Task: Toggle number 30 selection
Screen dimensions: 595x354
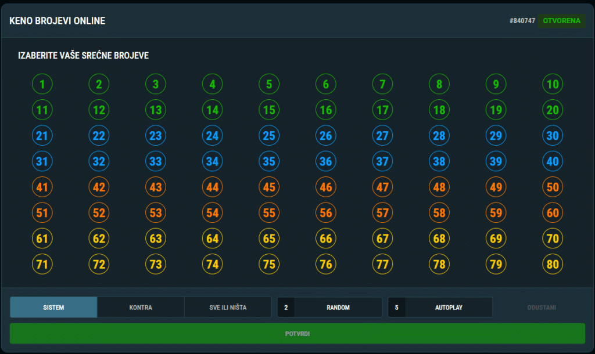Action: (553, 136)
